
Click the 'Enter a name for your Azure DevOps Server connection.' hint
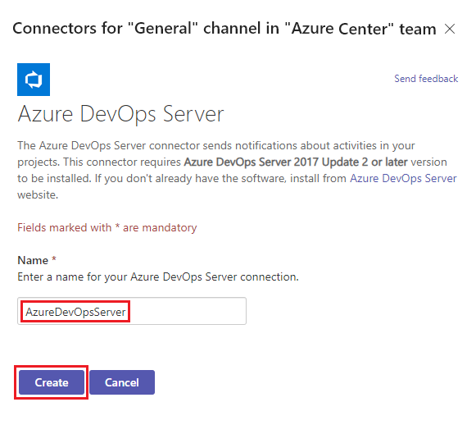[x=158, y=277]
